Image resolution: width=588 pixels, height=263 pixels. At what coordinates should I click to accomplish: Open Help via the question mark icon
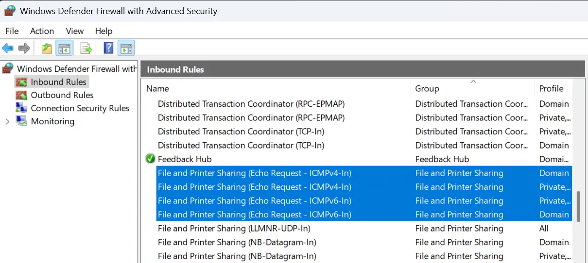(109, 48)
